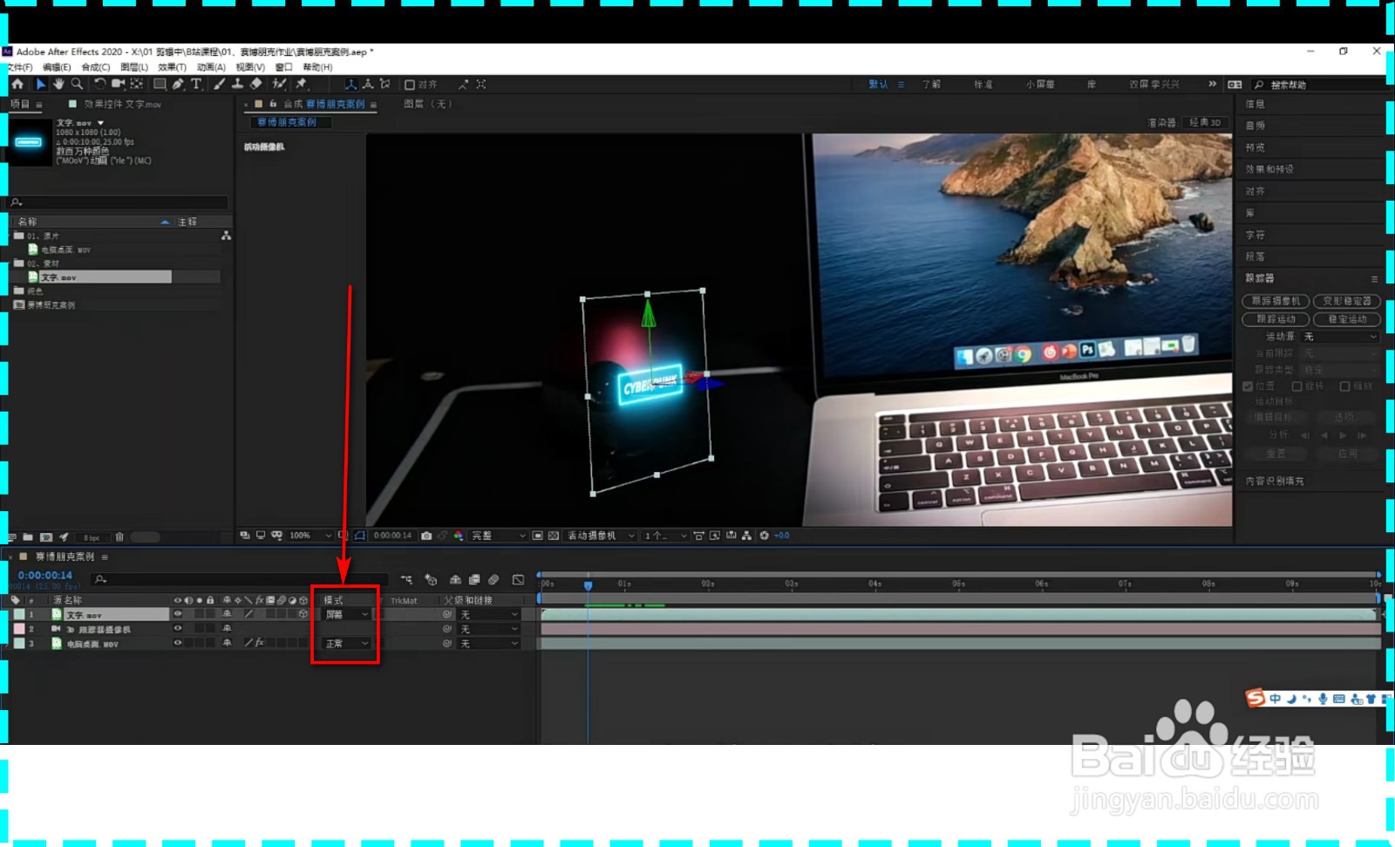1395x847 pixels.
Task: Select the Brush tool
Action: click(219, 84)
